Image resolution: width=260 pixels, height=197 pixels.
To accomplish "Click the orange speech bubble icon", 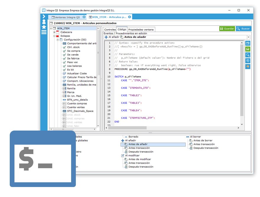I will [x=248, y=66].
